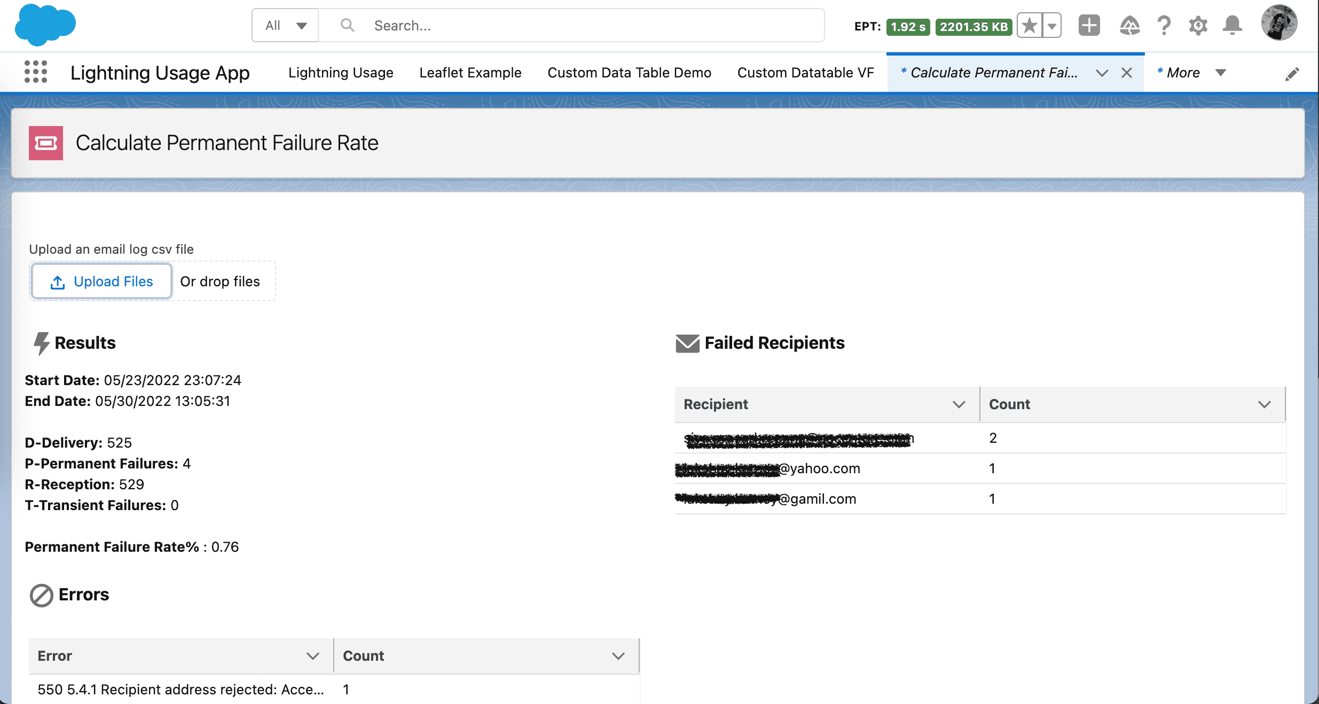Click the search magnifier icon
The height and width of the screenshot is (704, 1319).
click(x=346, y=25)
